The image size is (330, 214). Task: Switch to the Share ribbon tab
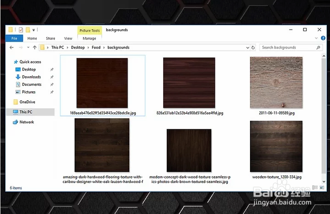coord(51,38)
